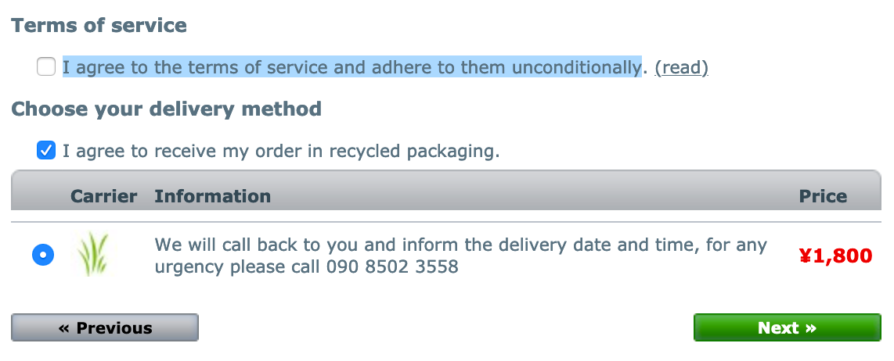Click the recycled packaging label text
Screen dimensions: 894x361
pos(281,152)
